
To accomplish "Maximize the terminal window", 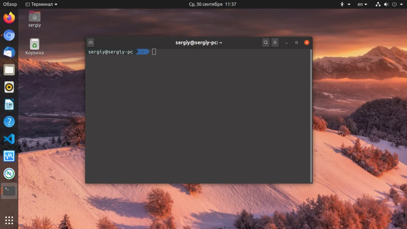I will click(297, 43).
